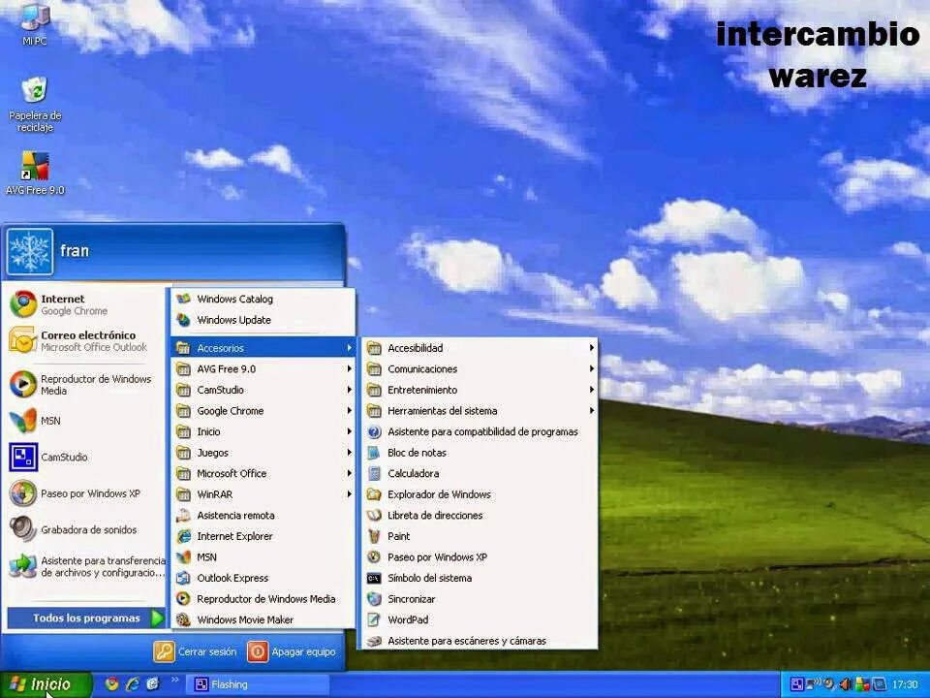Viewport: 930px width, 698px height.
Task: Open Internet Explorer from Quick Launch bar
Action: tap(133, 684)
